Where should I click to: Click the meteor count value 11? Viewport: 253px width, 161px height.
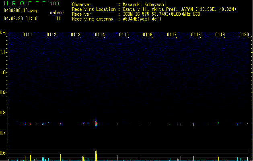(58, 19)
